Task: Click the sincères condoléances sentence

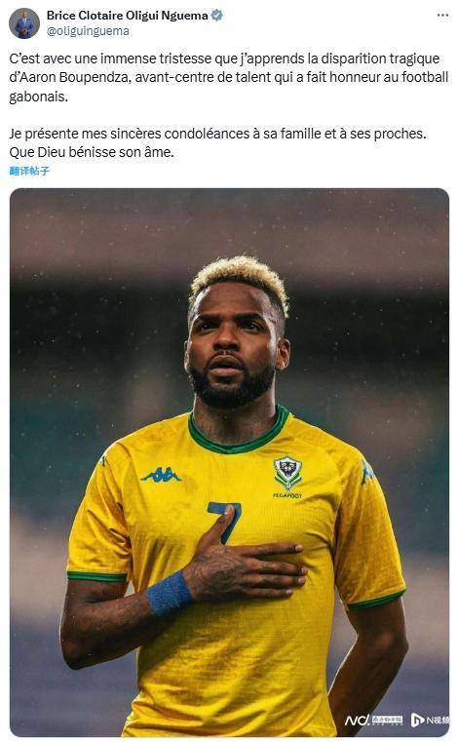Action: click(x=217, y=134)
